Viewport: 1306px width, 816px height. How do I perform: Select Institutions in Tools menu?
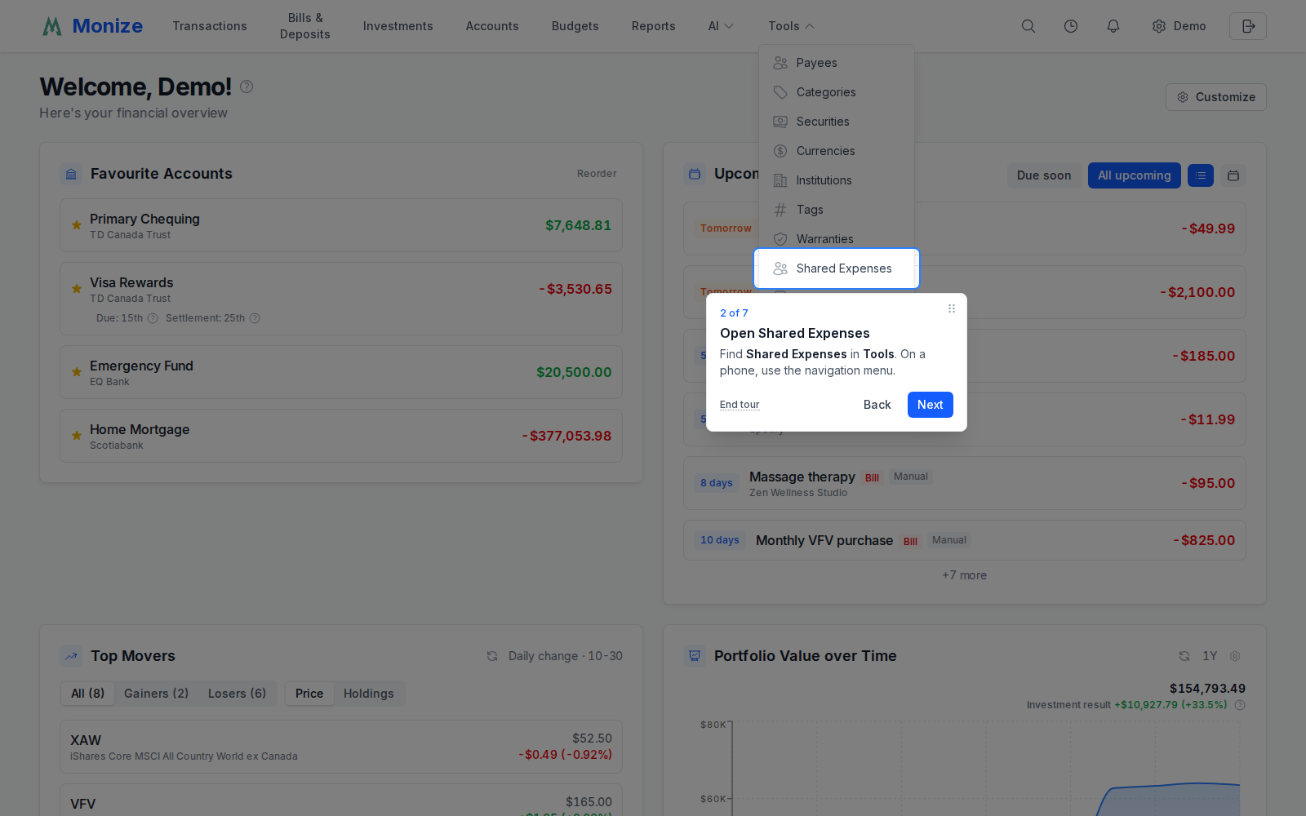(837, 180)
